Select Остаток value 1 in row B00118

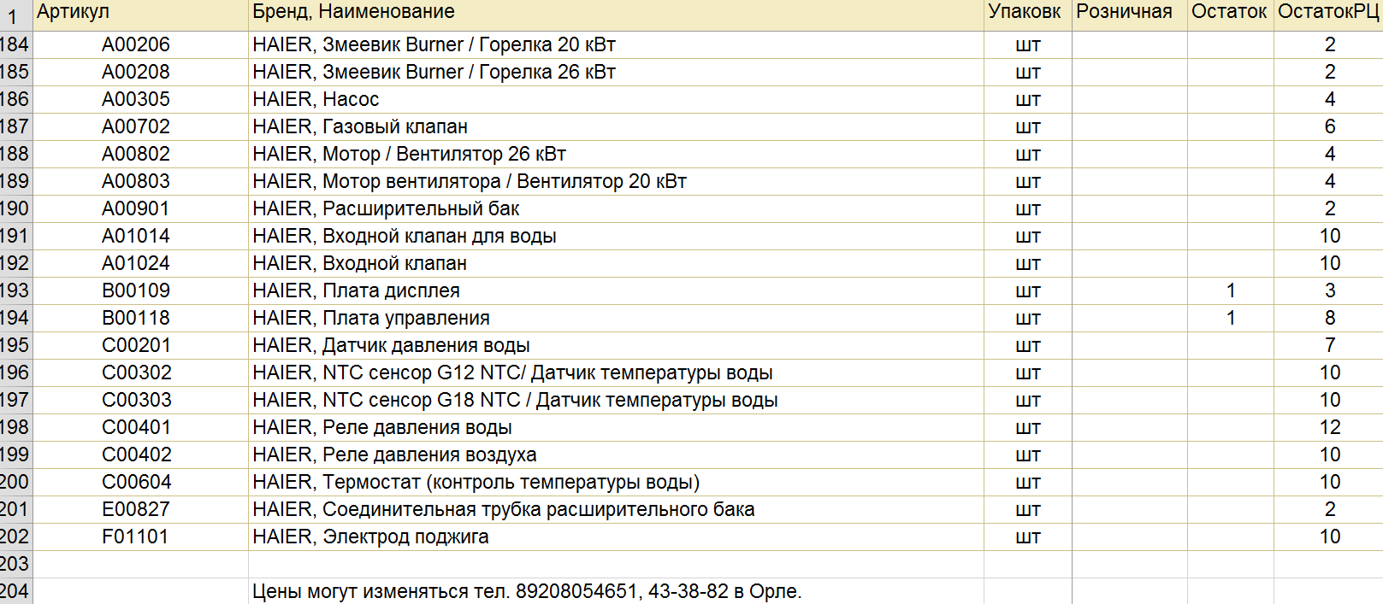click(x=1231, y=319)
